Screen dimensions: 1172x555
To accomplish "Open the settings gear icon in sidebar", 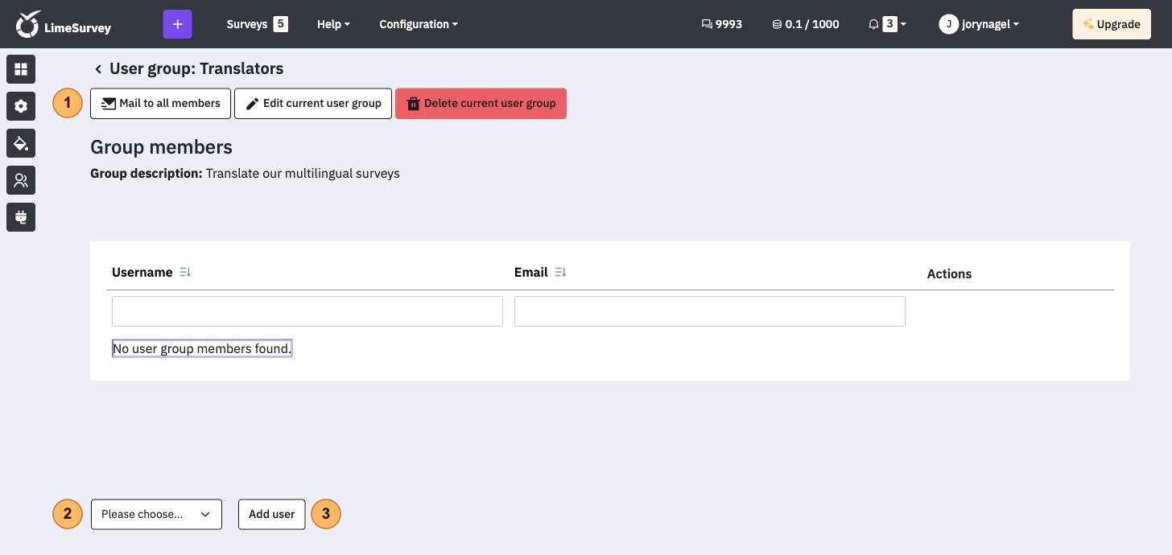I will [21, 106].
